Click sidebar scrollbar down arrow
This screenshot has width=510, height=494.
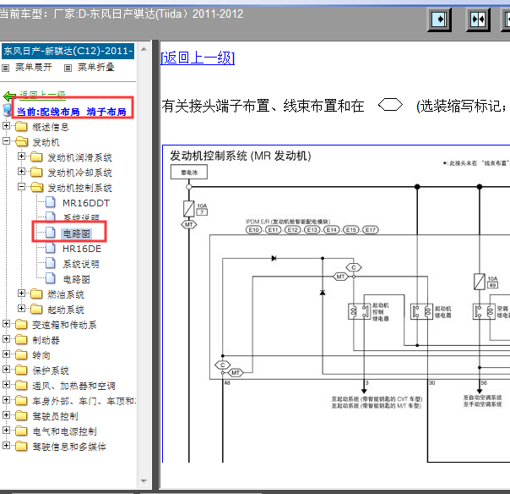[144, 480]
